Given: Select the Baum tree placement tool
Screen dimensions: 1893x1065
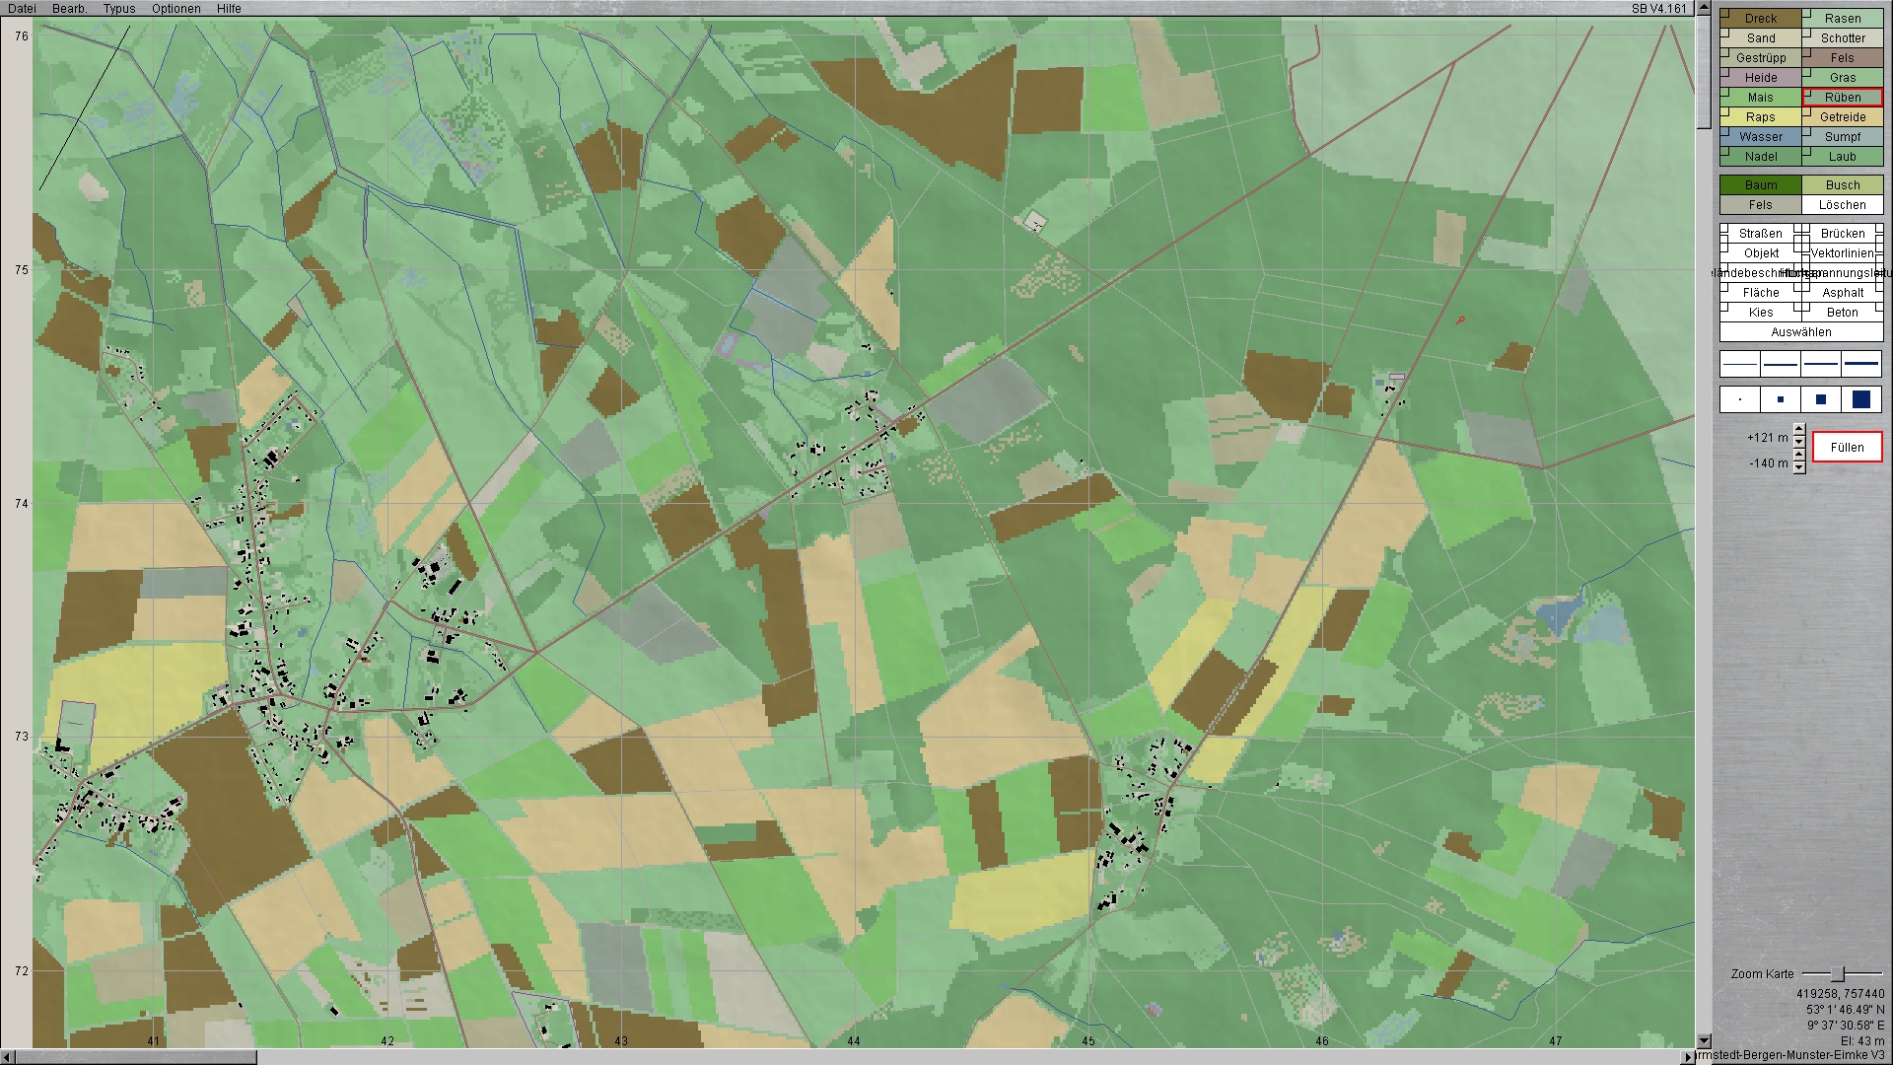Looking at the screenshot, I should point(1760,185).
